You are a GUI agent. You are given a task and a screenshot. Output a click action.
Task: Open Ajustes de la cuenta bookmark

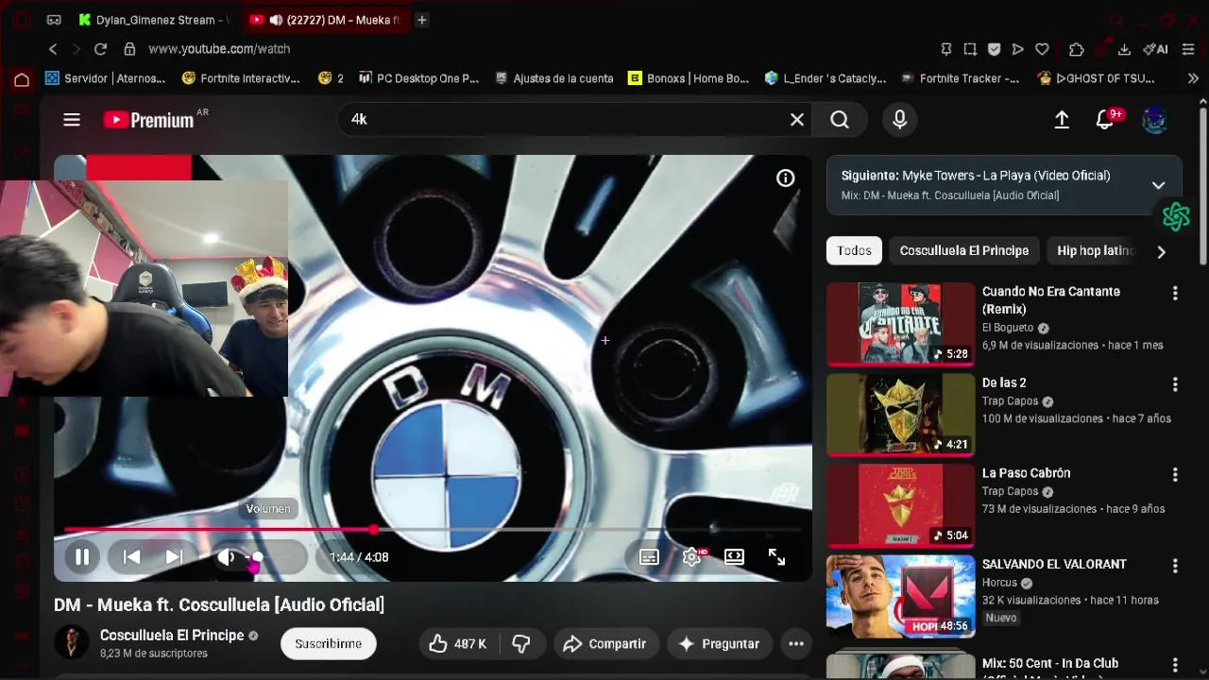[x=553, y=78]
